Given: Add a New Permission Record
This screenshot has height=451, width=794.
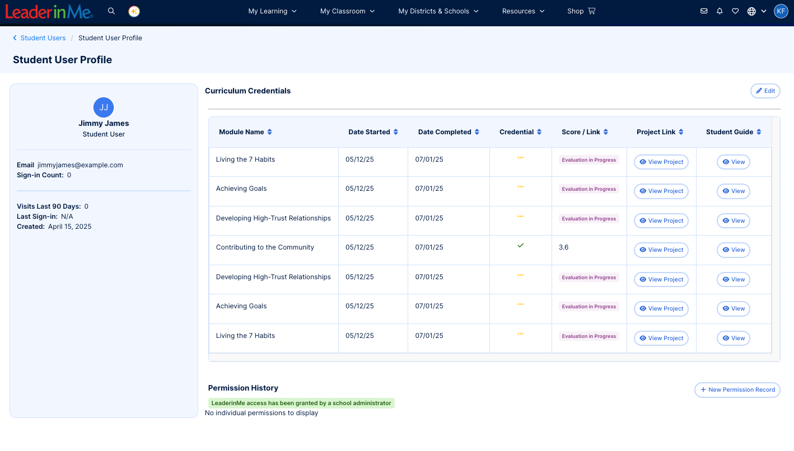Looking at the screenshot, I should pyautogui.click(x=737, y=390).
